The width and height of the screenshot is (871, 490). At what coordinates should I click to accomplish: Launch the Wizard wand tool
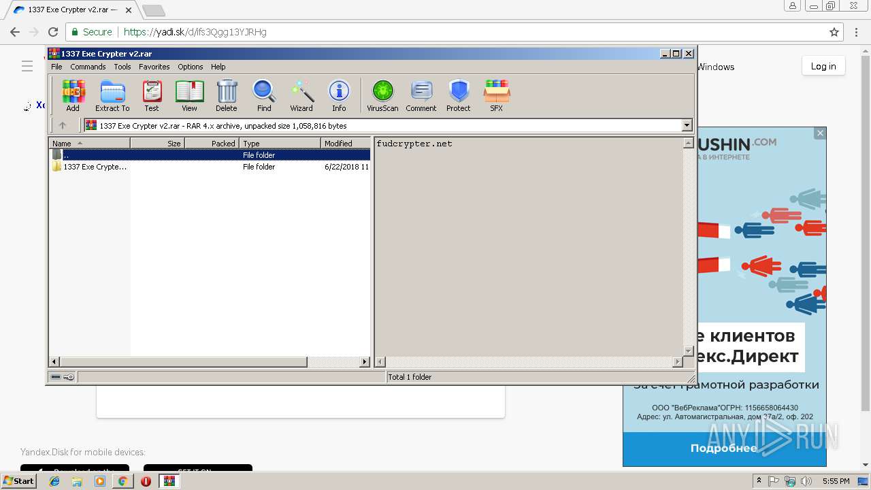301,95
